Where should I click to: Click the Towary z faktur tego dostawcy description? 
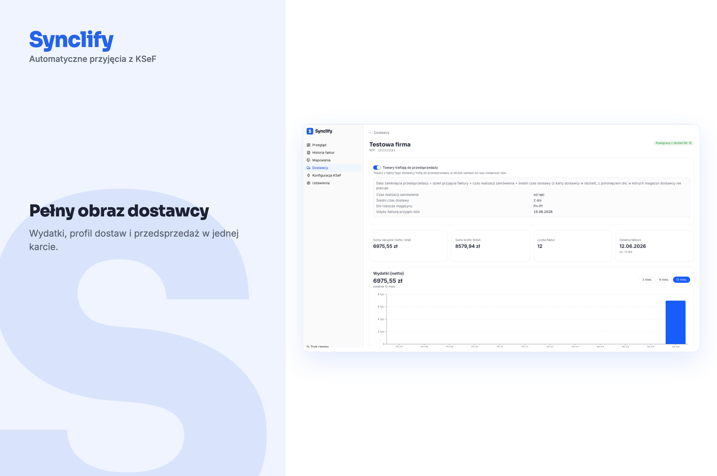pos(440,173)
